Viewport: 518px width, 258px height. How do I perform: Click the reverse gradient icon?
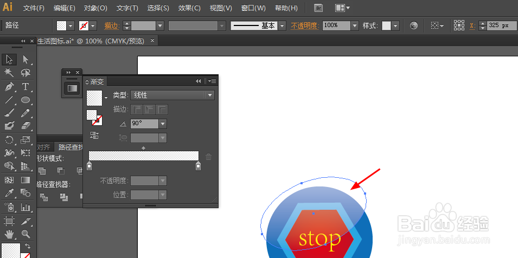coord(94,135)
